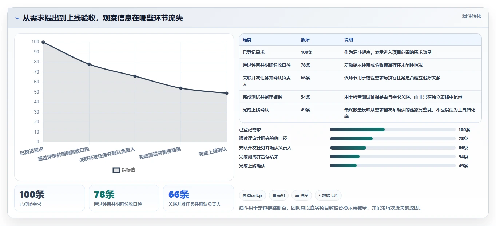Click the 已登记需求 x-axis label on the chart
Viewport: 496px width, 226px height.
pyautogui.click(x=32, y=151)
